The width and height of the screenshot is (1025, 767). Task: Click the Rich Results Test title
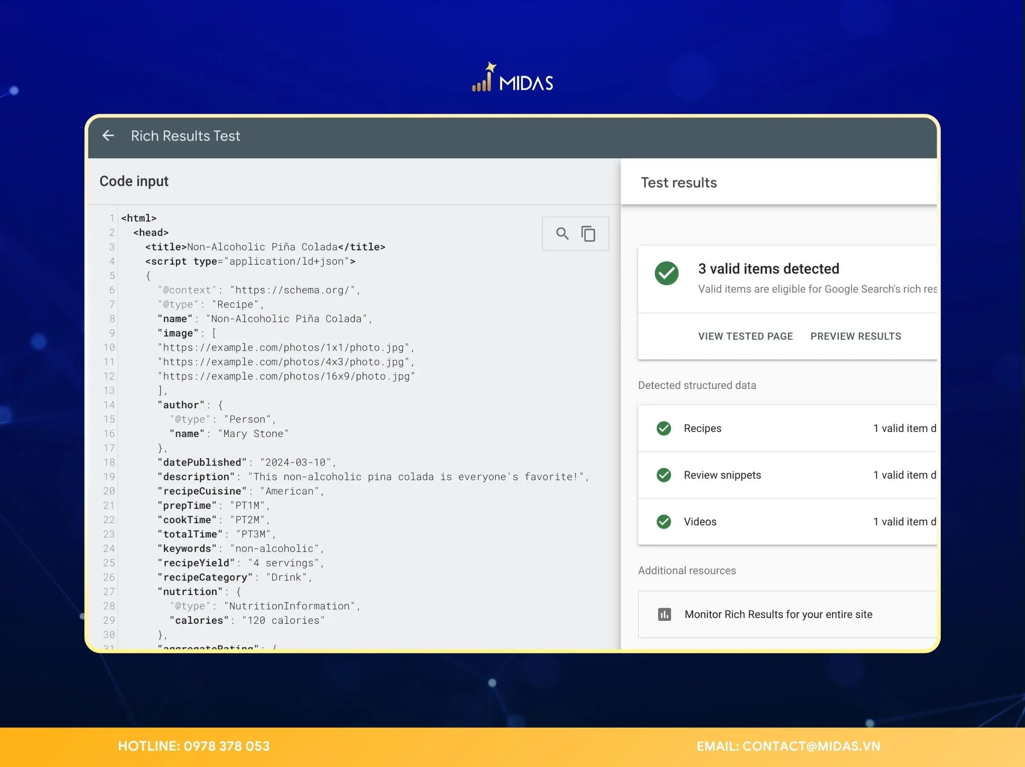click(x=185, y=136)
